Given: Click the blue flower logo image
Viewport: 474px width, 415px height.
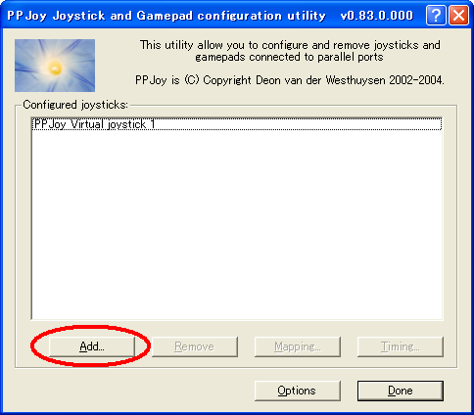Looking at the screenshot, I should (x=55, y=66).
